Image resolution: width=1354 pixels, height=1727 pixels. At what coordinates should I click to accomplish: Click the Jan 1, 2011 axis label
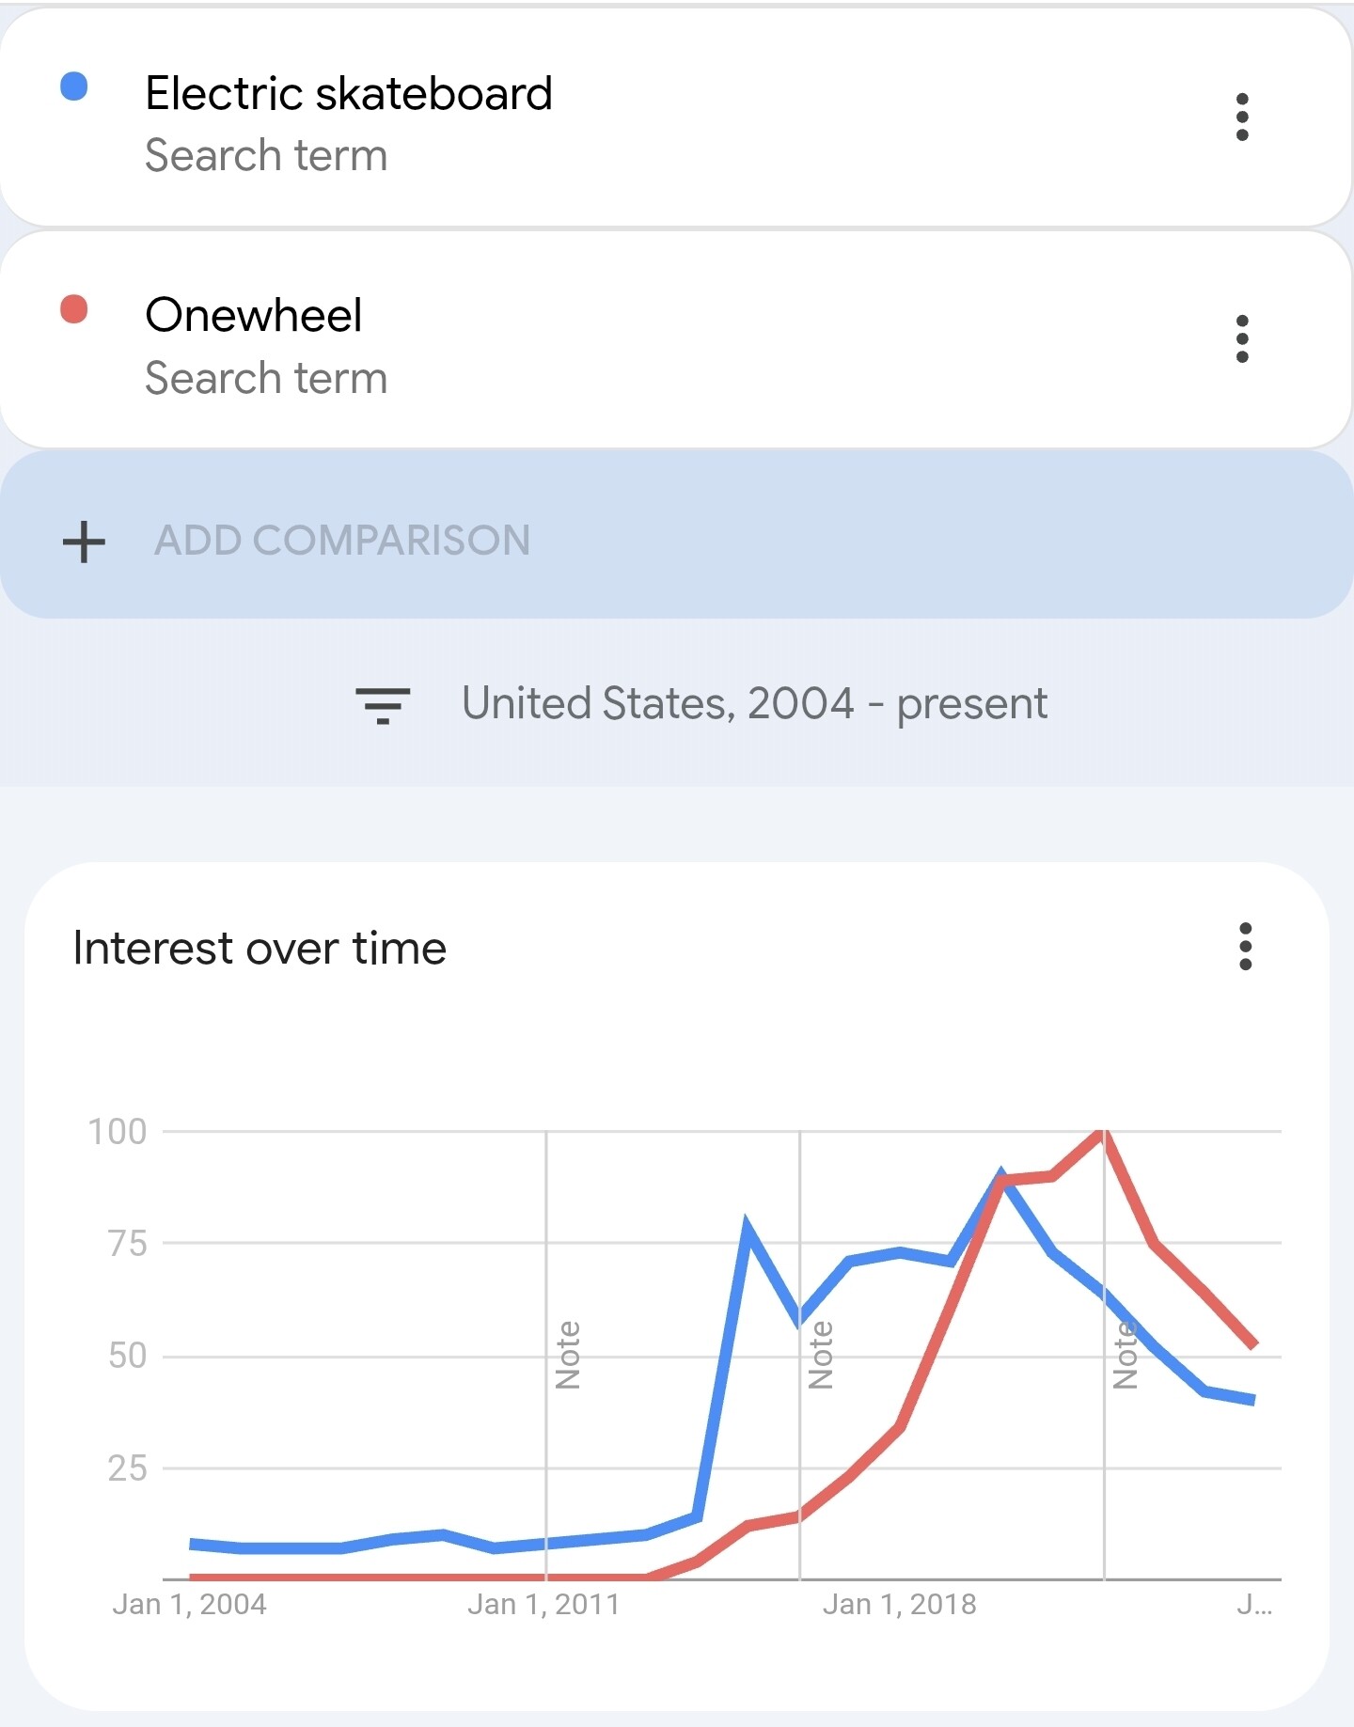[543, 1604]
